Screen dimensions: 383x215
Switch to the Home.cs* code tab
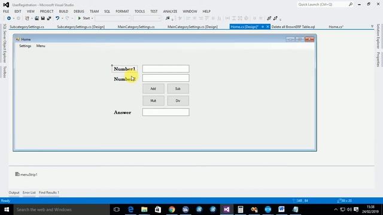[336, 27]
